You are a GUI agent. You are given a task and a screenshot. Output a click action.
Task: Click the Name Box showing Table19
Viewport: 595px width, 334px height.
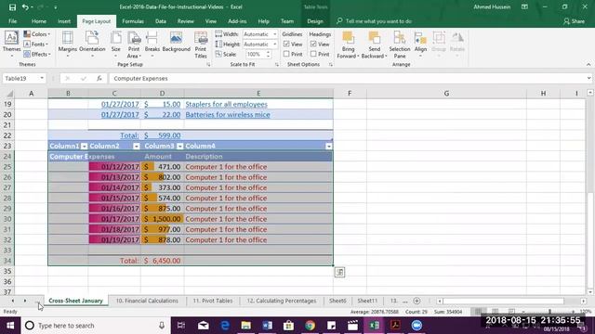24,78
